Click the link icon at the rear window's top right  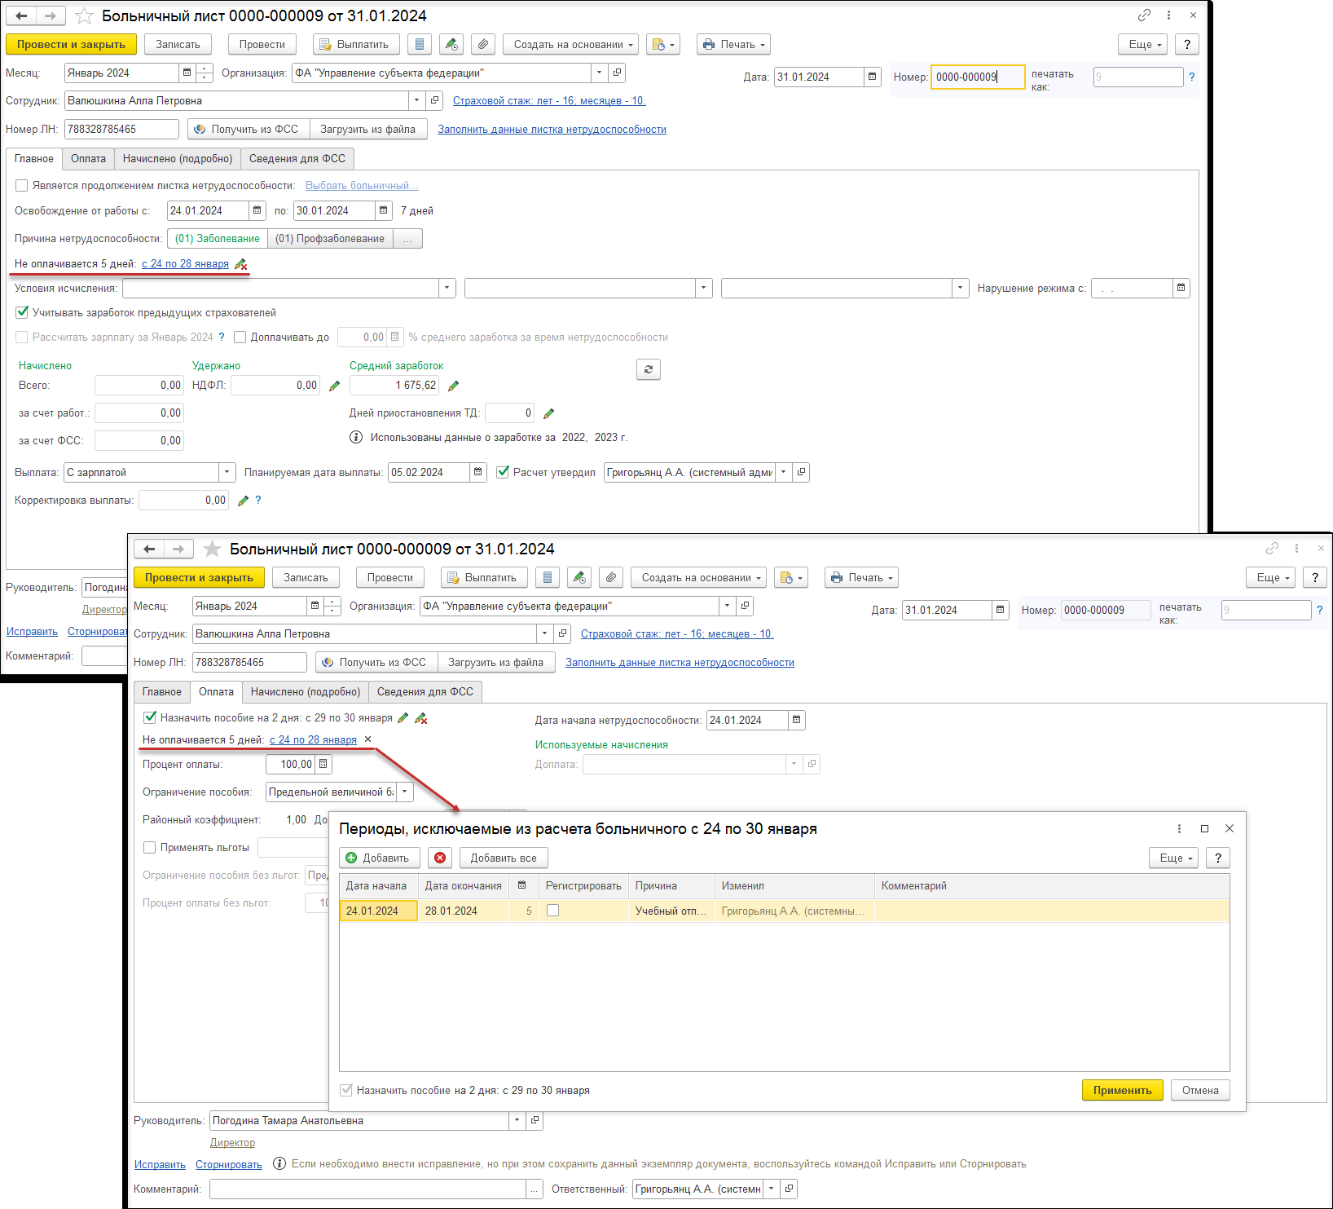1144,15
